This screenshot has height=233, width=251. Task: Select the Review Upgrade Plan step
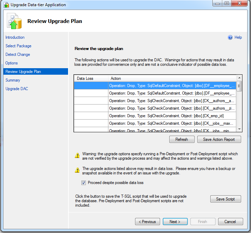36,72
